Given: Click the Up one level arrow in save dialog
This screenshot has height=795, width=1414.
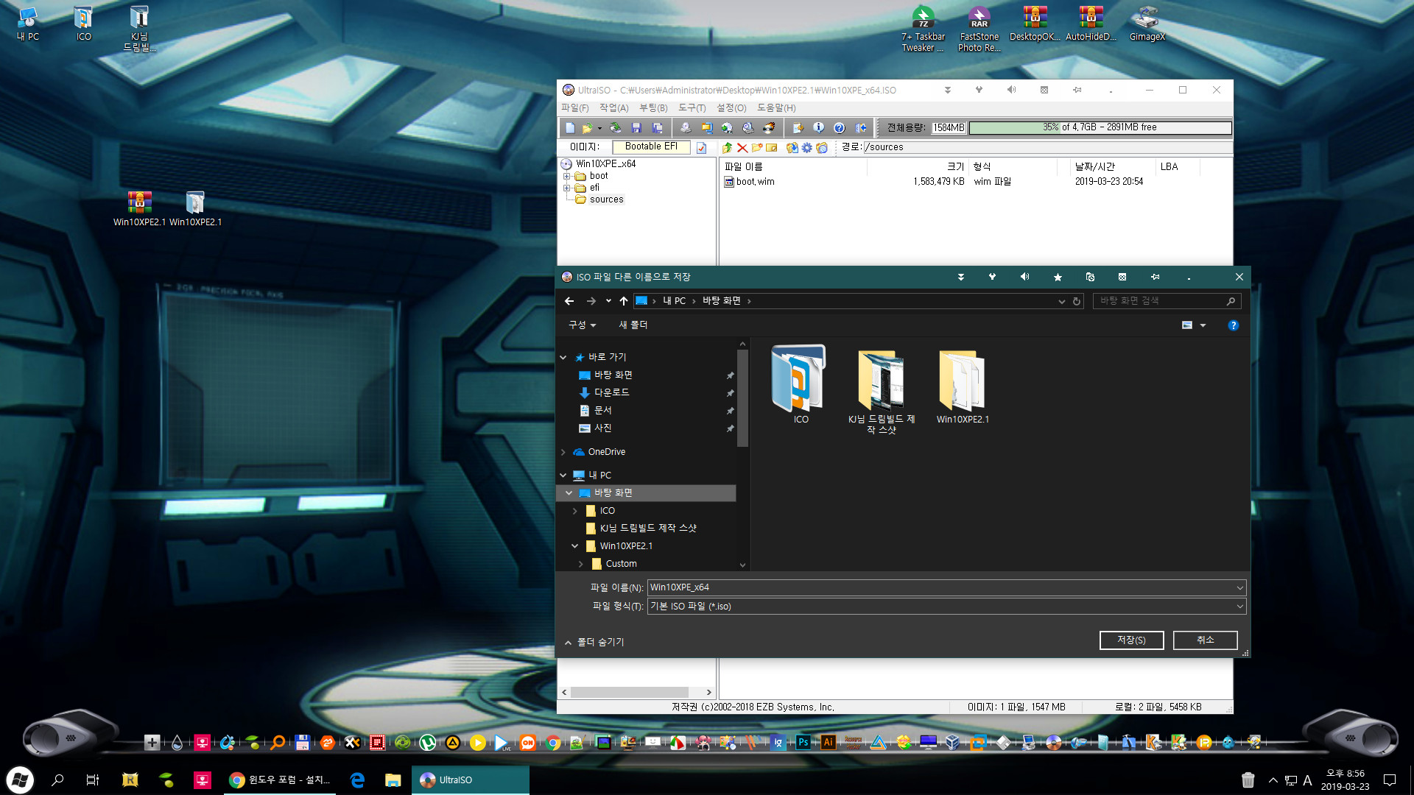Looking at the screenshot, I should point(624,301).
